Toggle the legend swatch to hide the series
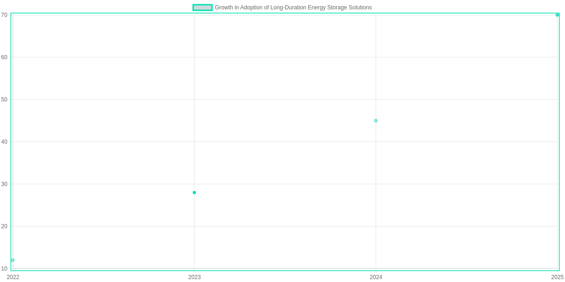 pyautogui.click(x=203, y=7)
